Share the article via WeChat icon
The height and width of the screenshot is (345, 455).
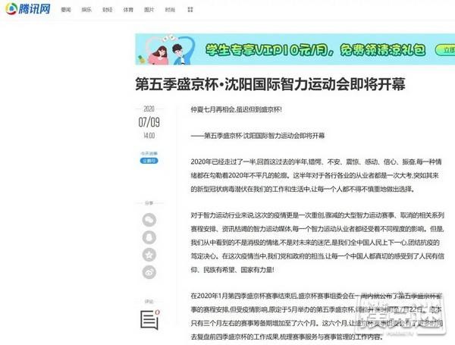(149, 220)
